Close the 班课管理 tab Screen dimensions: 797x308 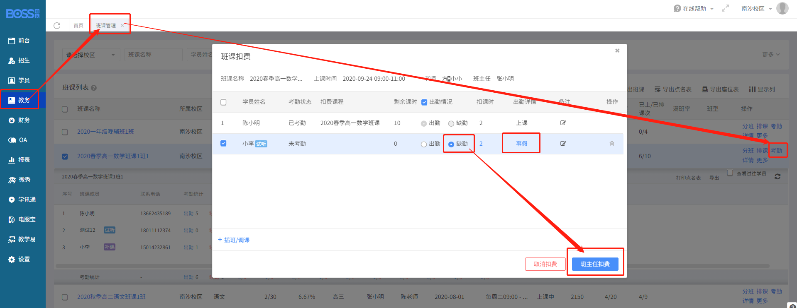[122, 26]
